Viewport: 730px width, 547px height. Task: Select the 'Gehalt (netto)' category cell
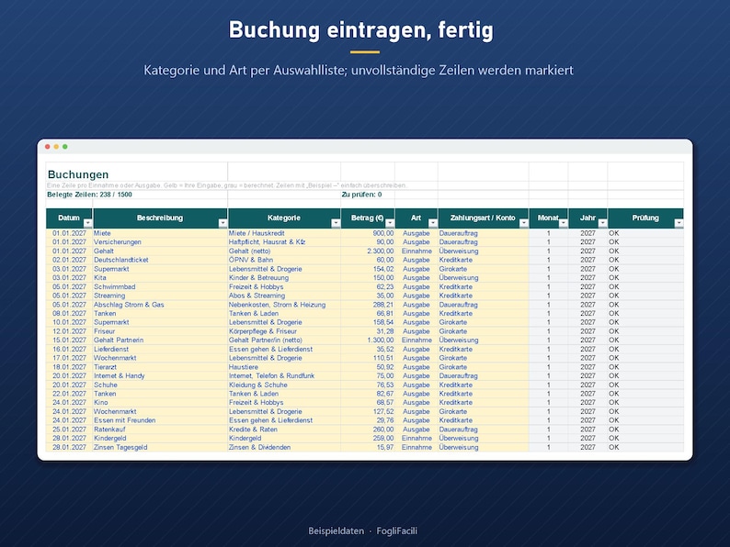pos(284,251)
